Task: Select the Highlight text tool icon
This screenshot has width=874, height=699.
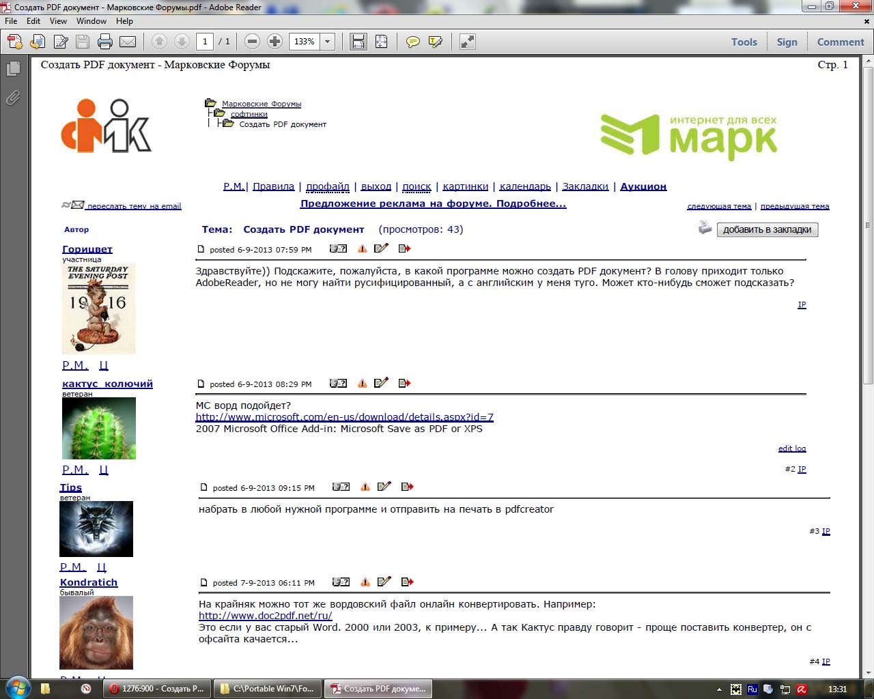Action: [x=435, y=42]
